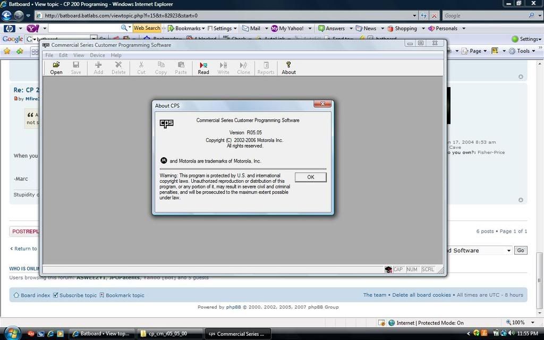Click OK in the About CPS dialog

click(310, 177)
